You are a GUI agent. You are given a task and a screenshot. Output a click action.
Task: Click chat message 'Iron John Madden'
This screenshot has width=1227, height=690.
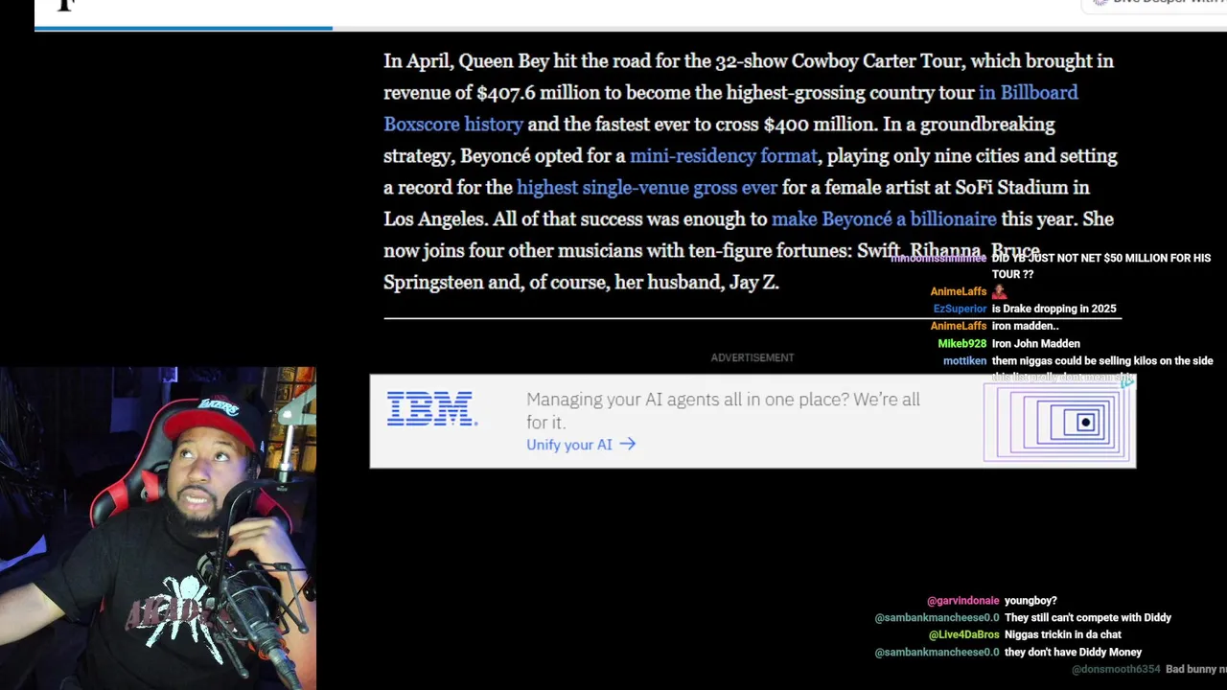pyautogui.click(x=1036, y=343)
